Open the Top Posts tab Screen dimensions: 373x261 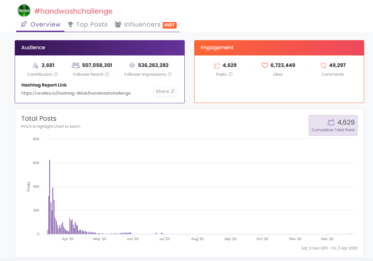click(87, 24)
